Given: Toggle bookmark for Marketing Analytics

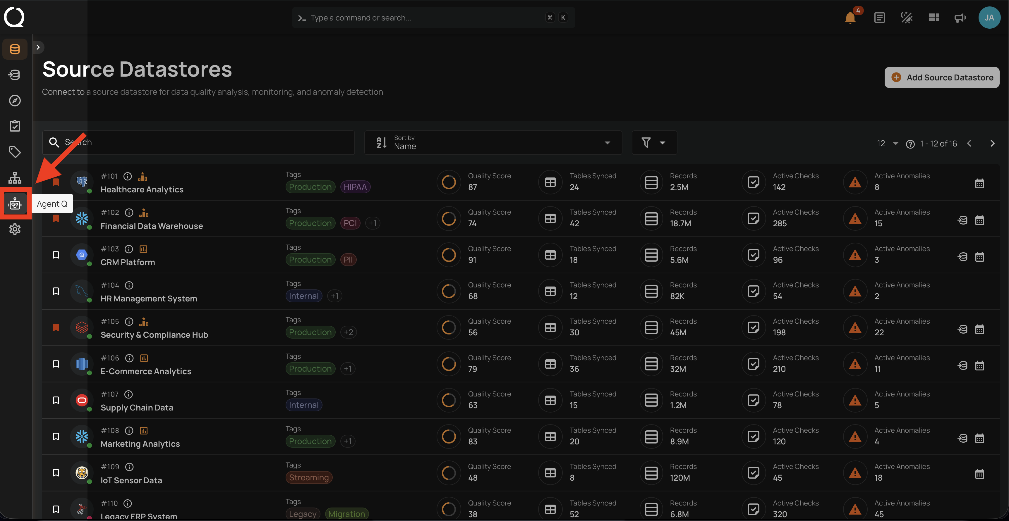Looking at the screenshot, I should point(56,437).
